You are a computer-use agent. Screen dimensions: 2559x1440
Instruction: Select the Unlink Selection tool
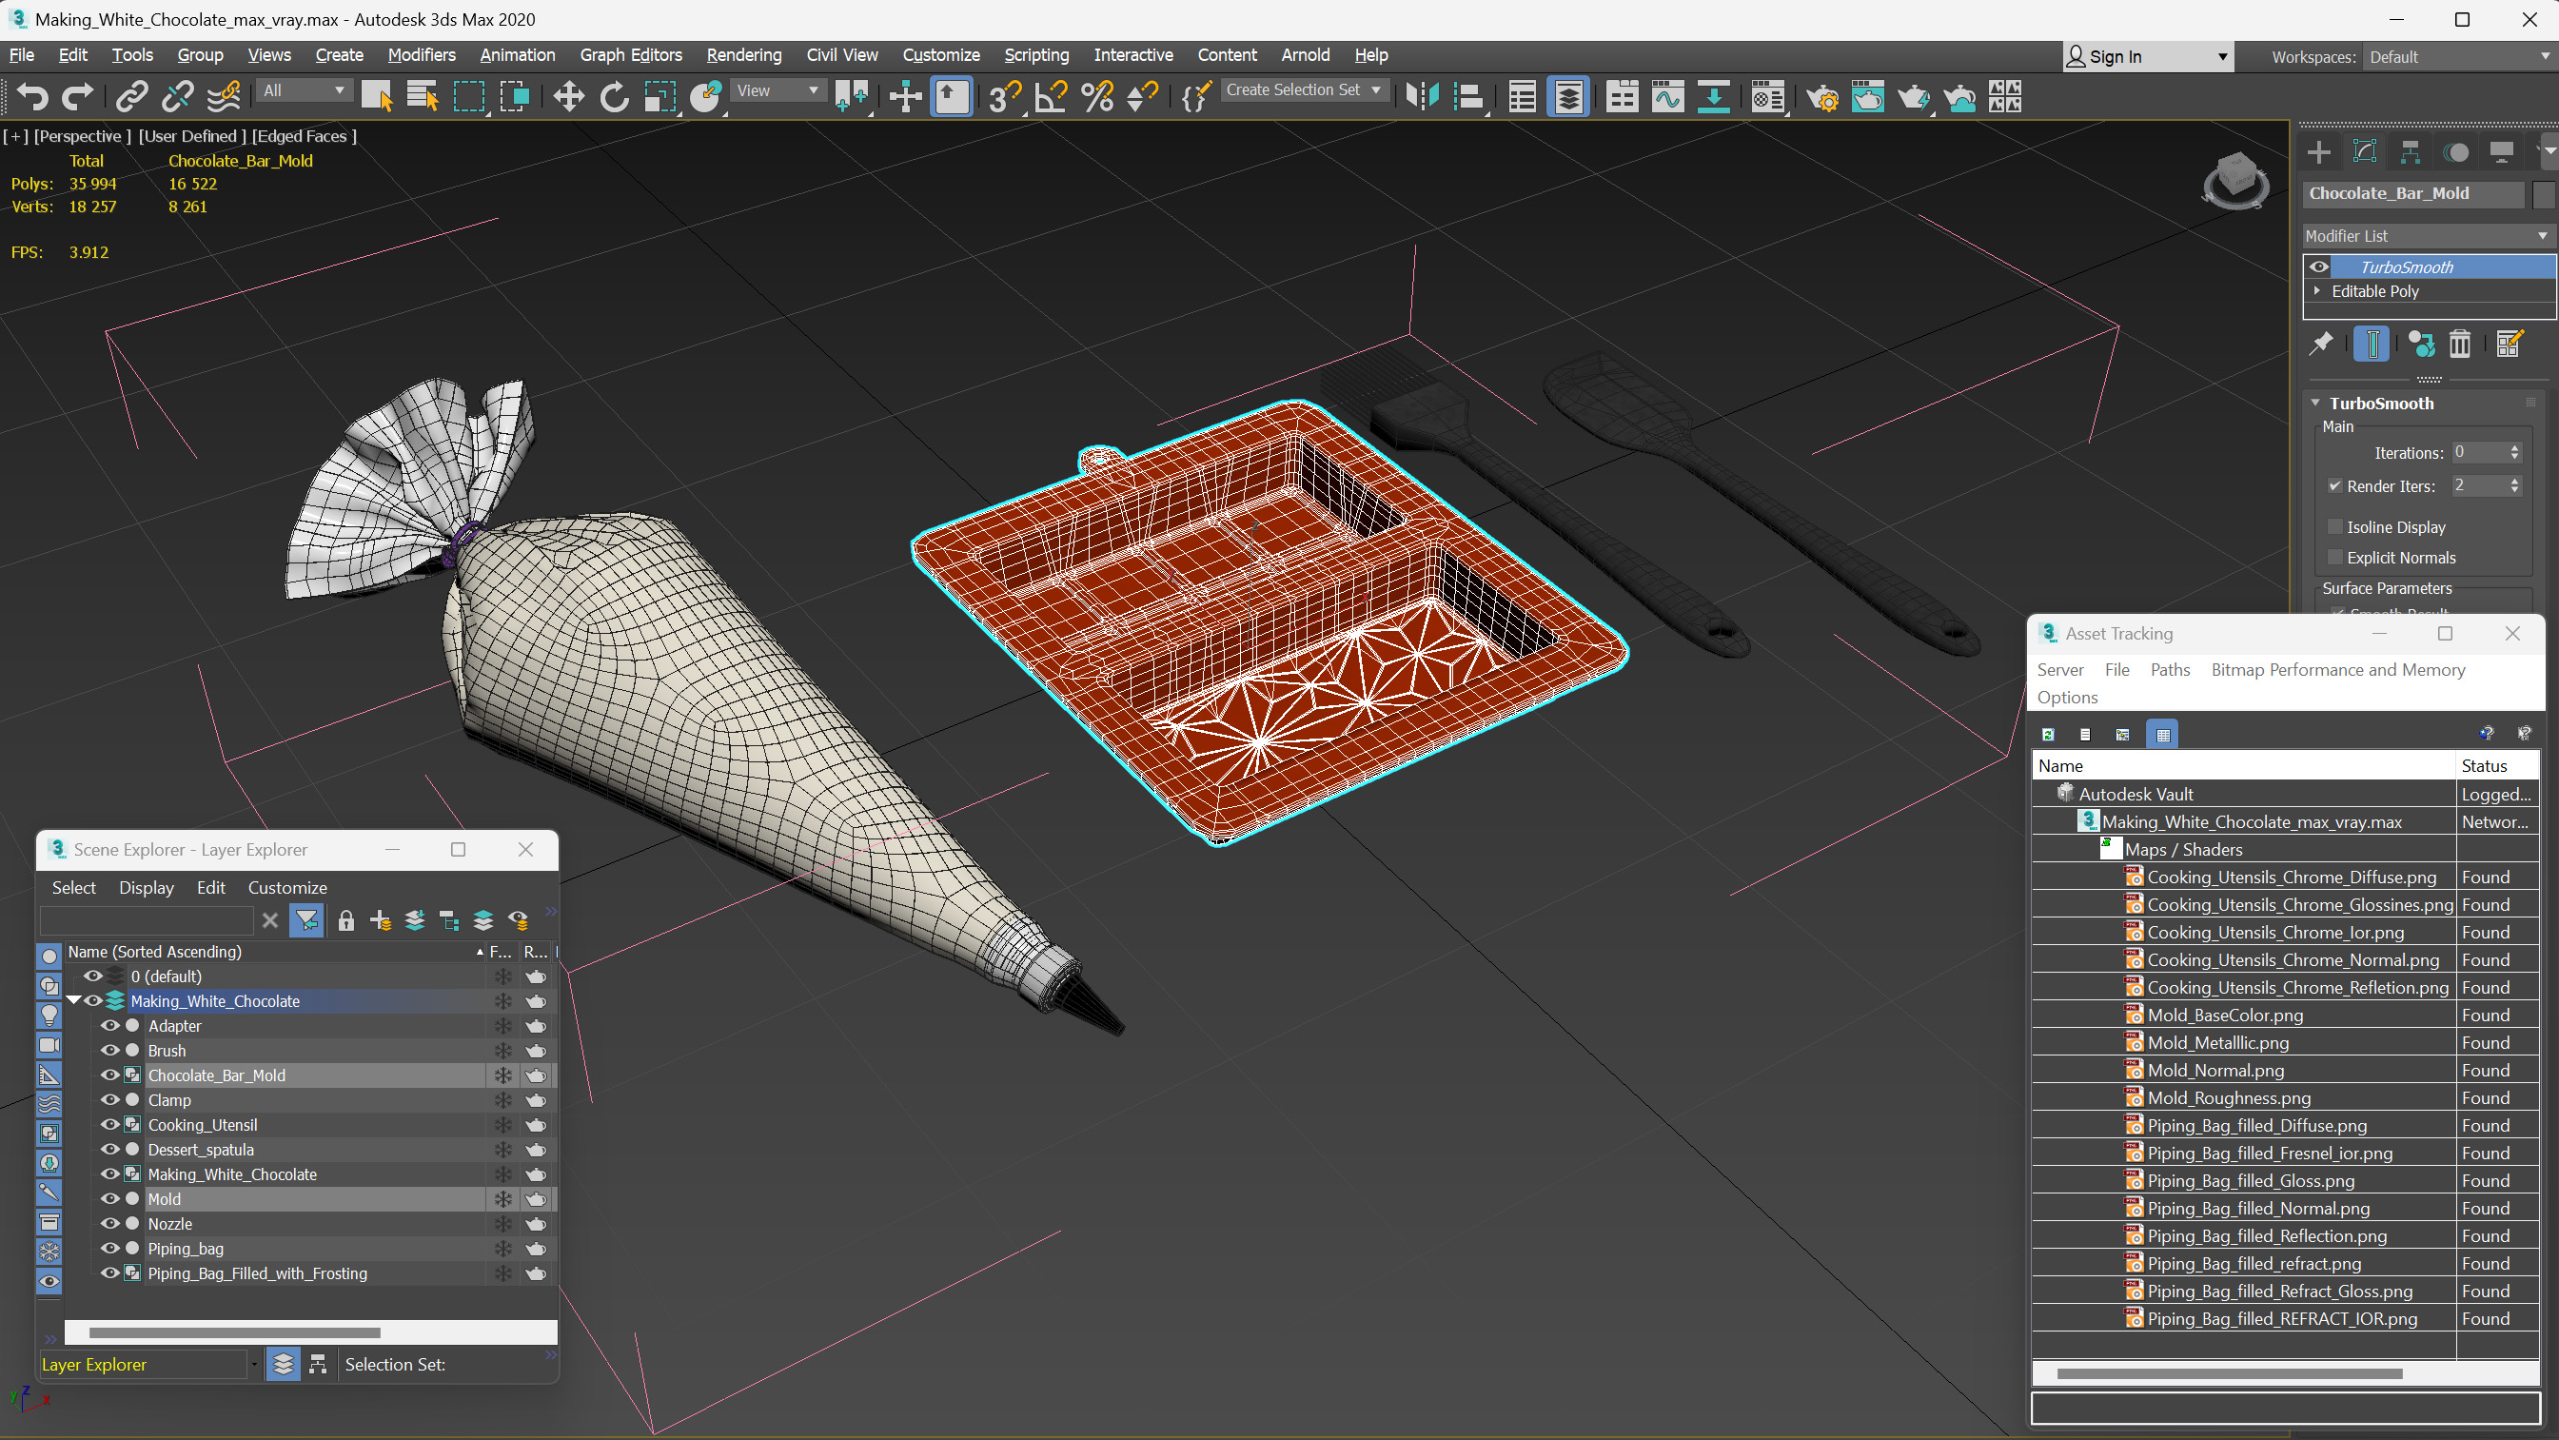tap(177, 96)
